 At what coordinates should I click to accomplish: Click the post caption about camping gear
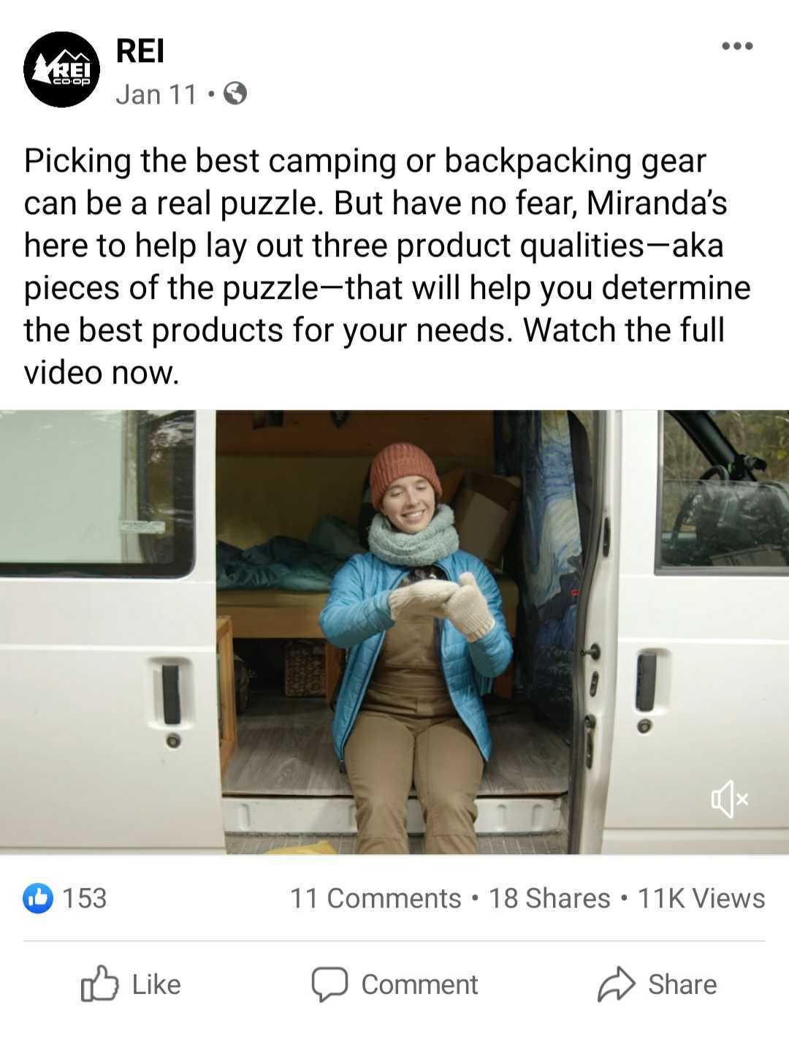(x=387, y=266)
